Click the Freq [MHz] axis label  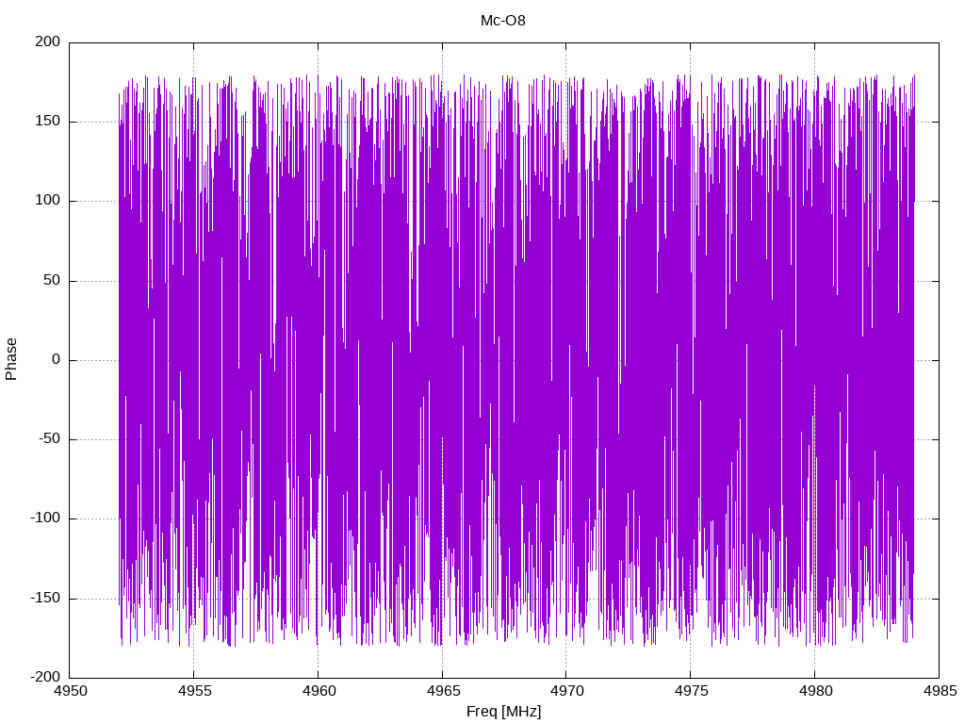pyautogui.click(x=503, y=712)
